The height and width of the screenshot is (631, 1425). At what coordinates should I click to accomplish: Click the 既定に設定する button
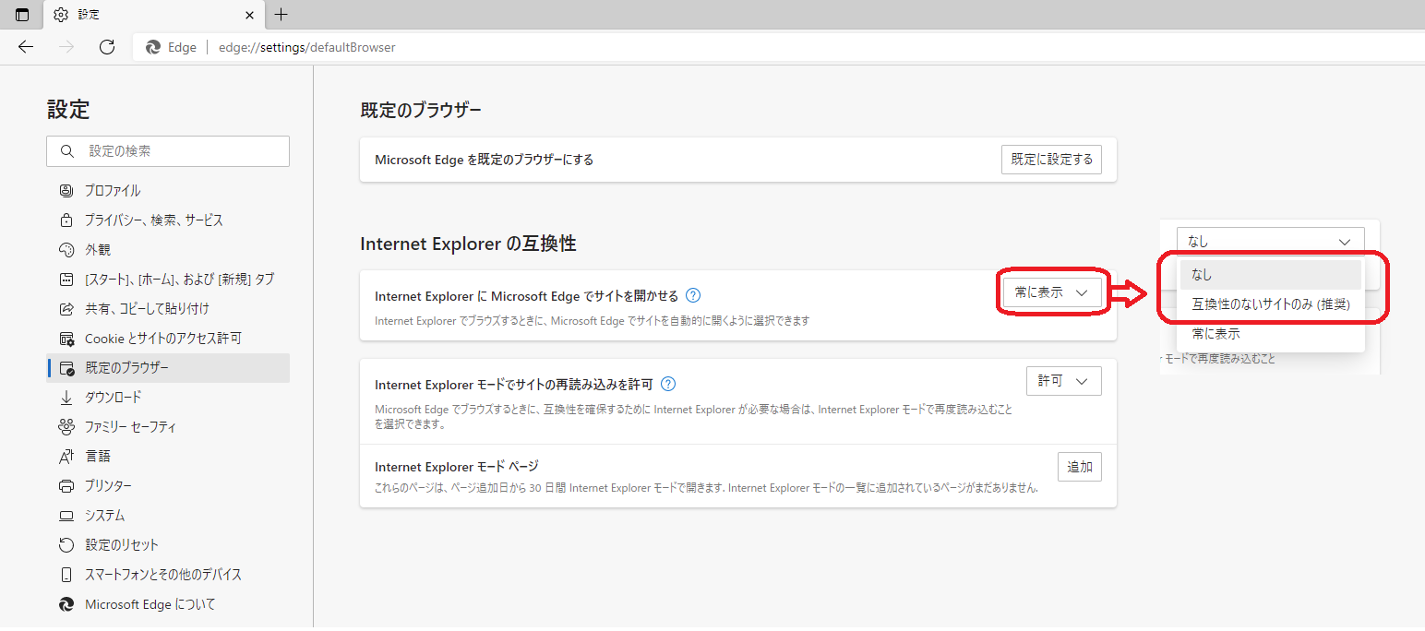point(1051,160)
